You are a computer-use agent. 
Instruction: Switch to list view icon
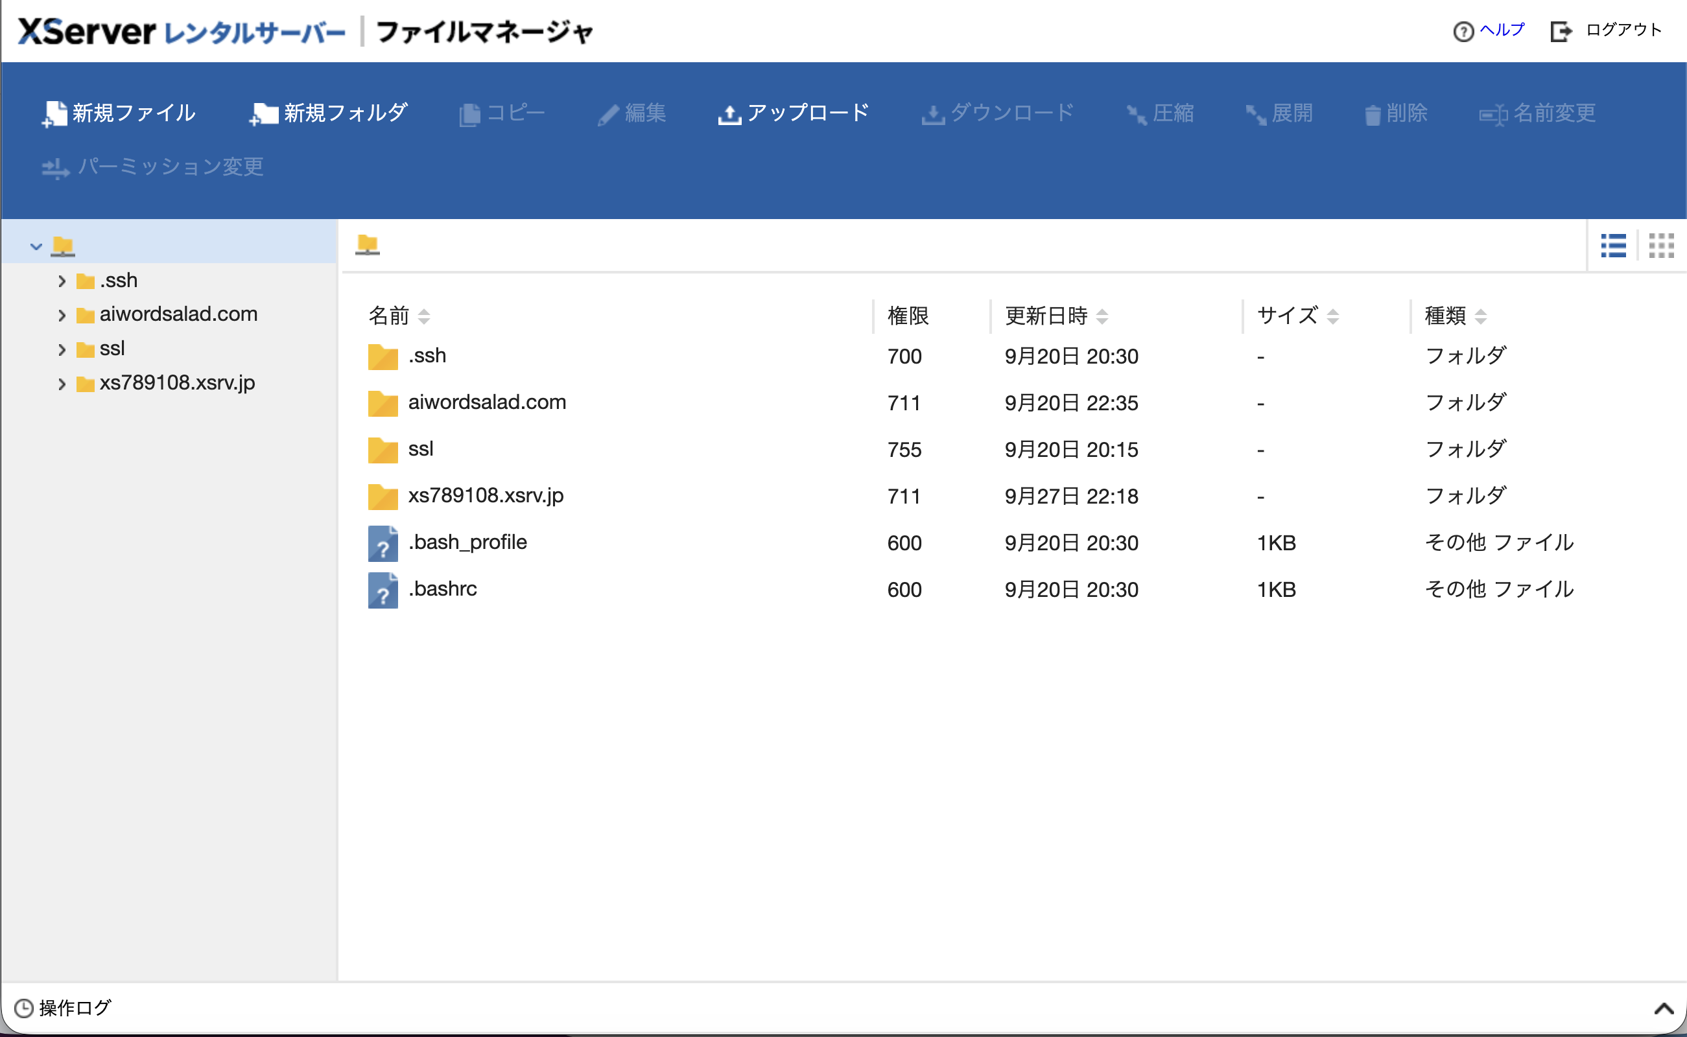[1614, 246]
